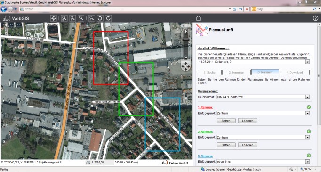Click the clockwise rotate arrow icon
Screen dimensions: 321x172
click(108, 18)
